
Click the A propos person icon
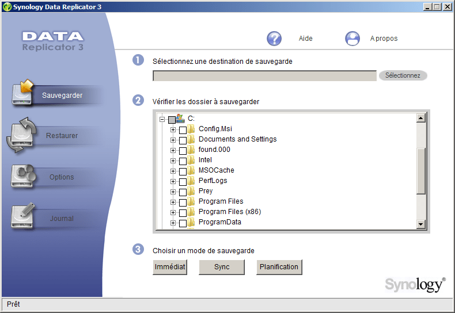pyautogui.click(x=352, y=39)
